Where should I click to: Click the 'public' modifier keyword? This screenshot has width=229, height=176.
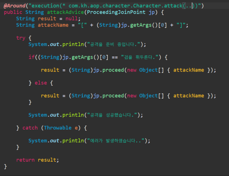13,12
